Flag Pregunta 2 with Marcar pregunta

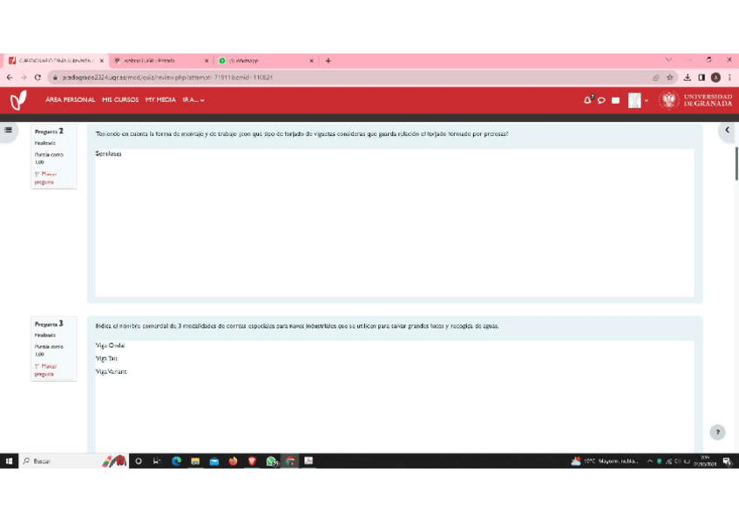tap(45, 178)
